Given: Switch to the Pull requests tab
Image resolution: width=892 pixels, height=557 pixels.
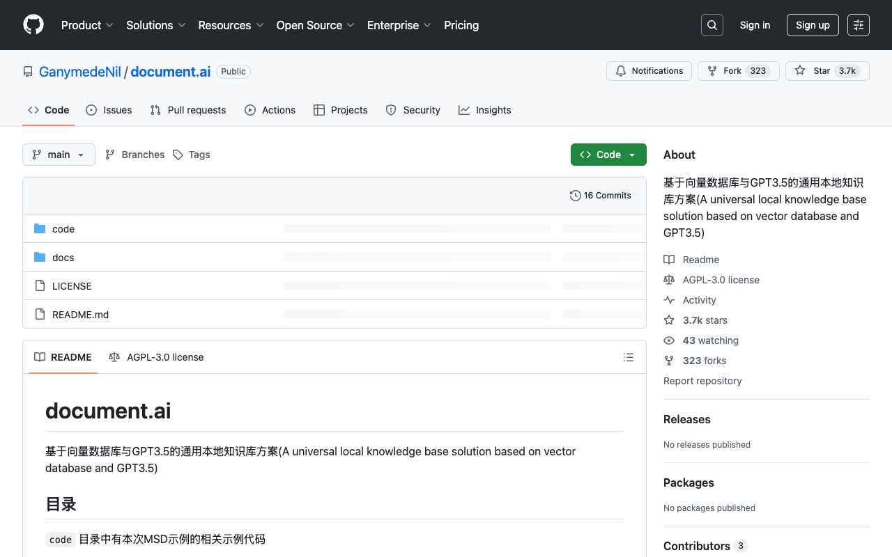Looking at the screenshot, I should pyautogui.click(x=188, y=110).
